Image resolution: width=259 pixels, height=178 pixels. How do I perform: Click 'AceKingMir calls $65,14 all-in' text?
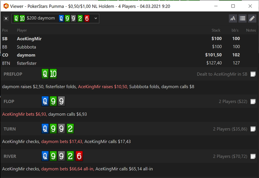click(x=124, y=169)
